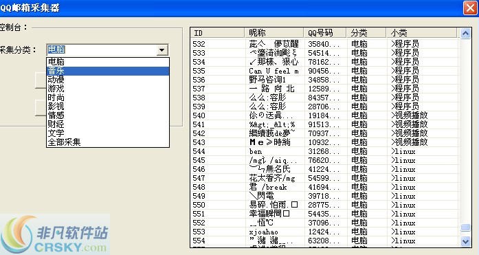Pick 动漫 in the dropdown list
The width and height of the screenshot is (479, 255).
click(108, 80)
